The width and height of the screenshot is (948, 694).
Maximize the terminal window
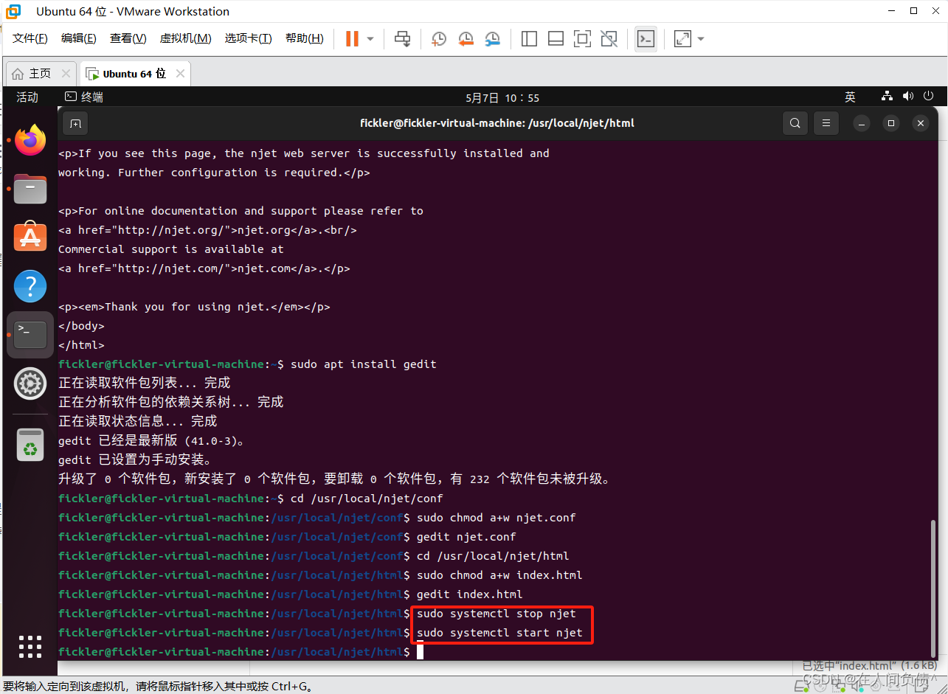point(891,123)
